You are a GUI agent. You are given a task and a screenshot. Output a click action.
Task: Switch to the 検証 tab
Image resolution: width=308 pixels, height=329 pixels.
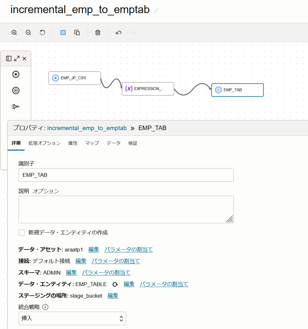[x=133, y=143]
